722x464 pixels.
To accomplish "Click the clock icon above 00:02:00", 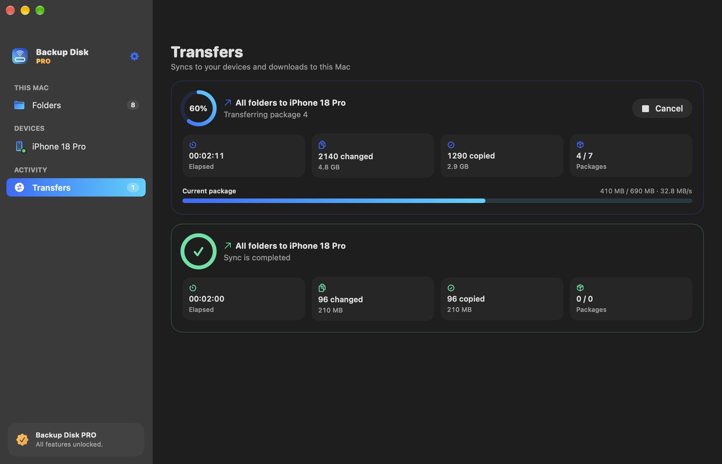I will (x=193, y=288).
